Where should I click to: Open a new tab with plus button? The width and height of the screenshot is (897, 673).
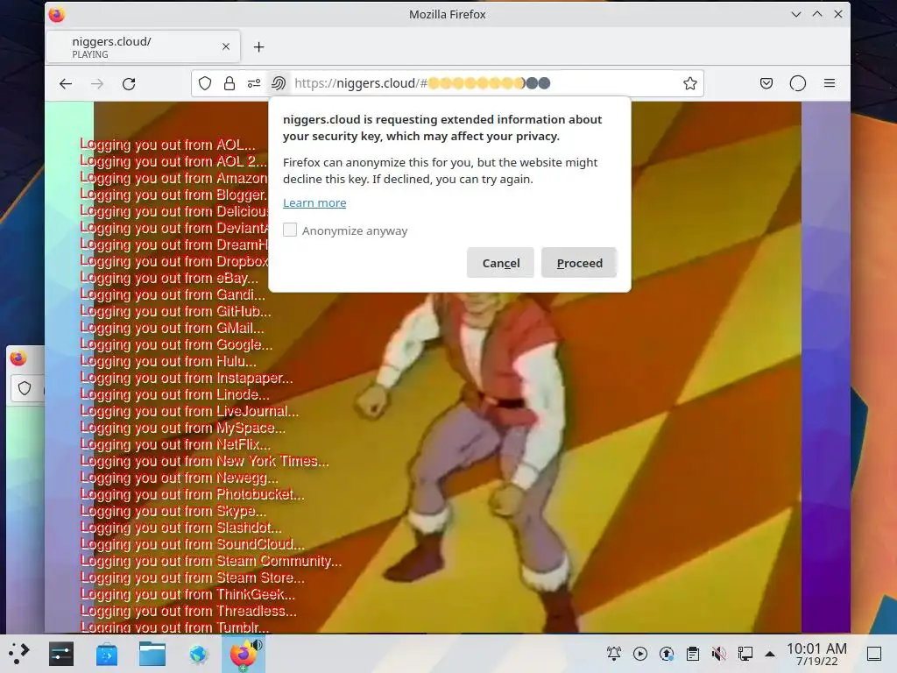258,47
